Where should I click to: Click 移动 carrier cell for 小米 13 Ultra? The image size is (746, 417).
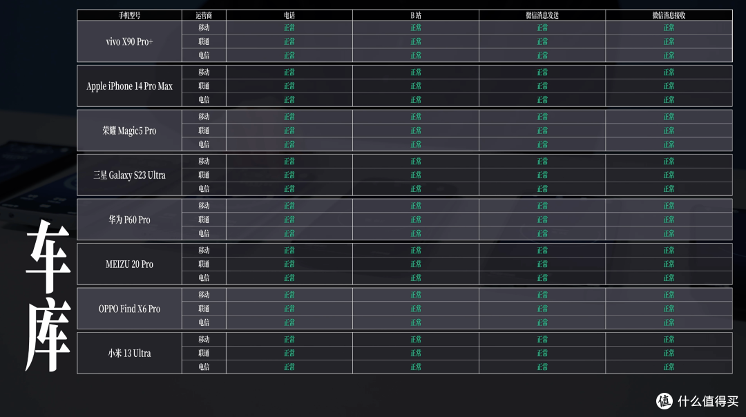coord(204,340)
